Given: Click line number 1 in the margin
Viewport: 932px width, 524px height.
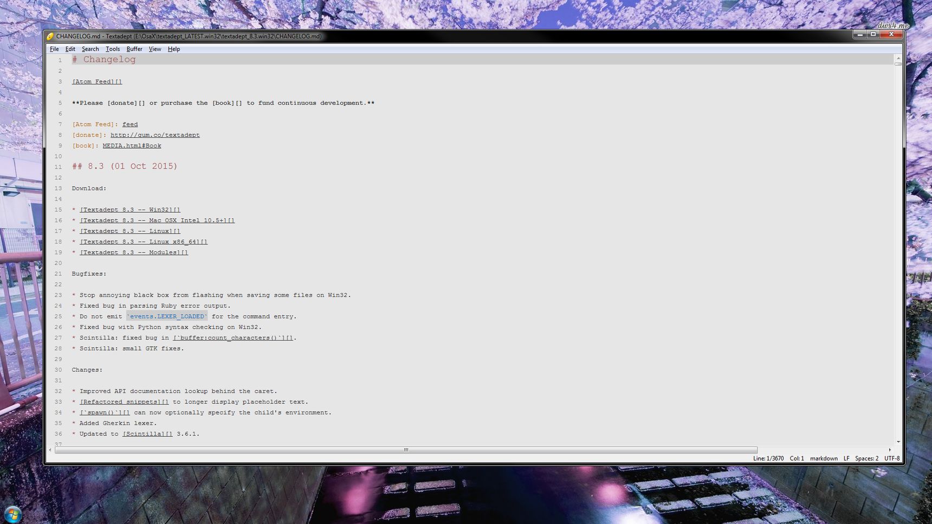Looking at the screenshot, I should coord(60,60).
